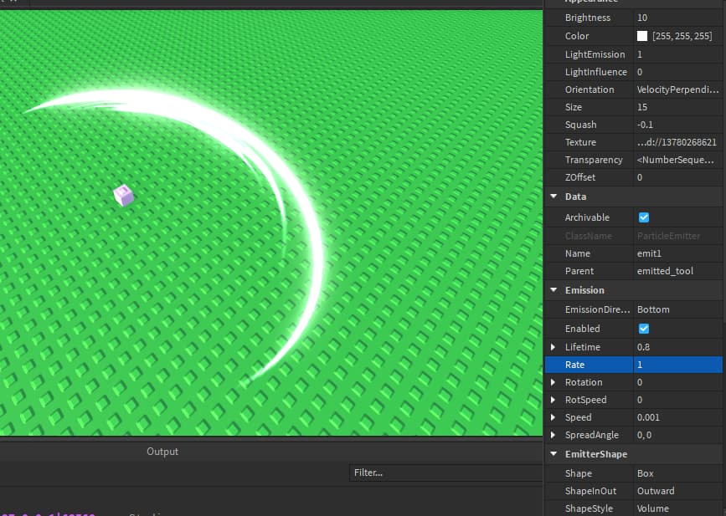The height and width of the screenshot is (516, 726).
Task: Click the Output panel title
Action: coord(162,452)
